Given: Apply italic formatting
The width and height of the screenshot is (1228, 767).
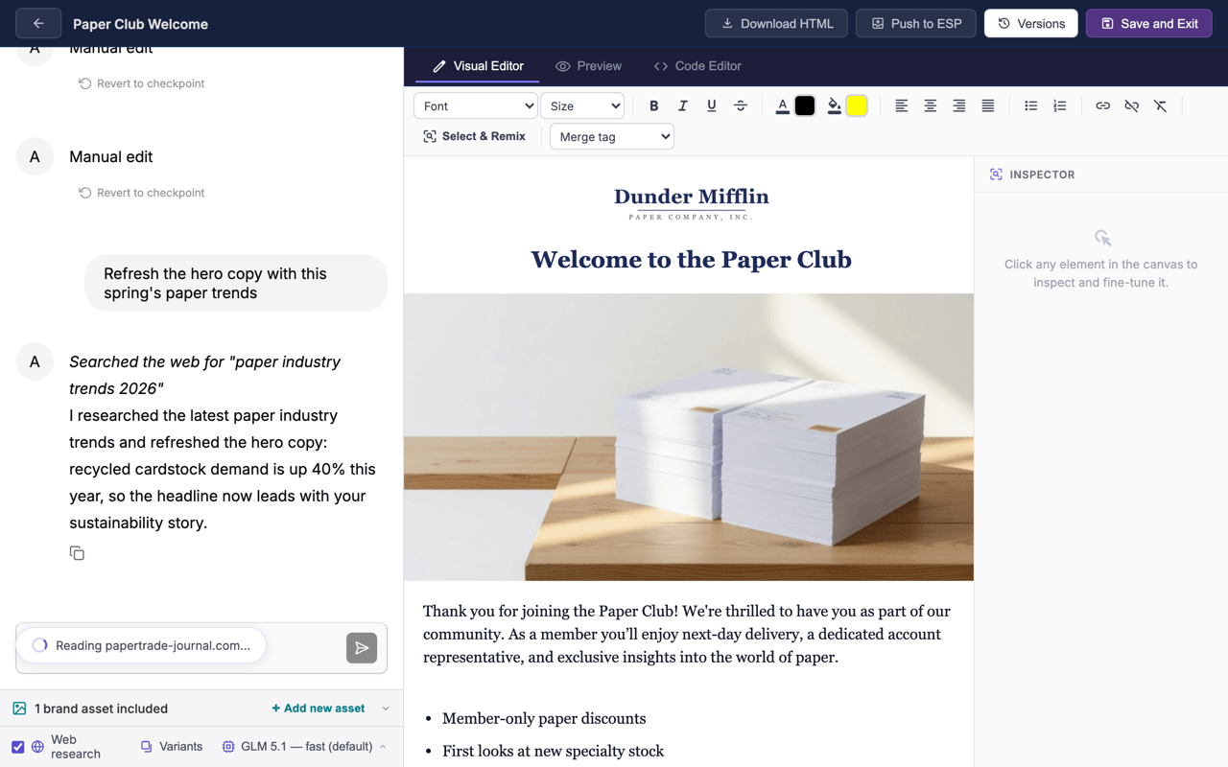Looking at the screenshot, I should pyautogui.click(x=683, y=105).
